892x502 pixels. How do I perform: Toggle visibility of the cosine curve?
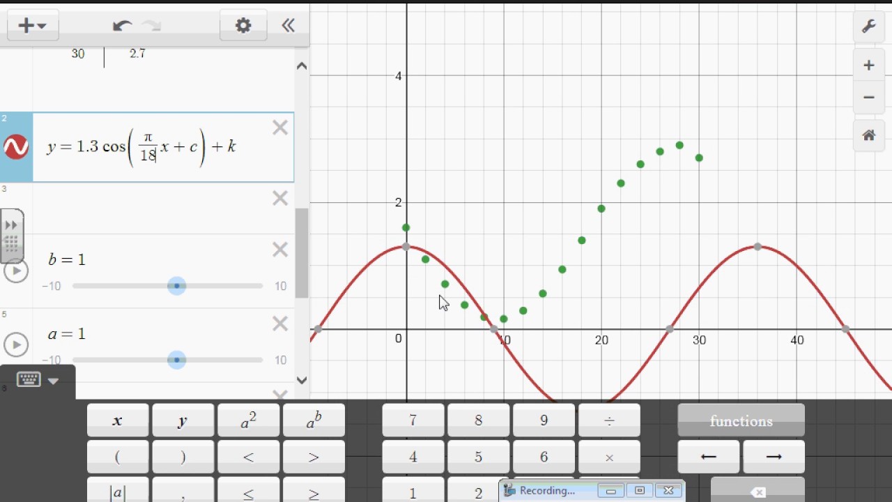[16, 147]
